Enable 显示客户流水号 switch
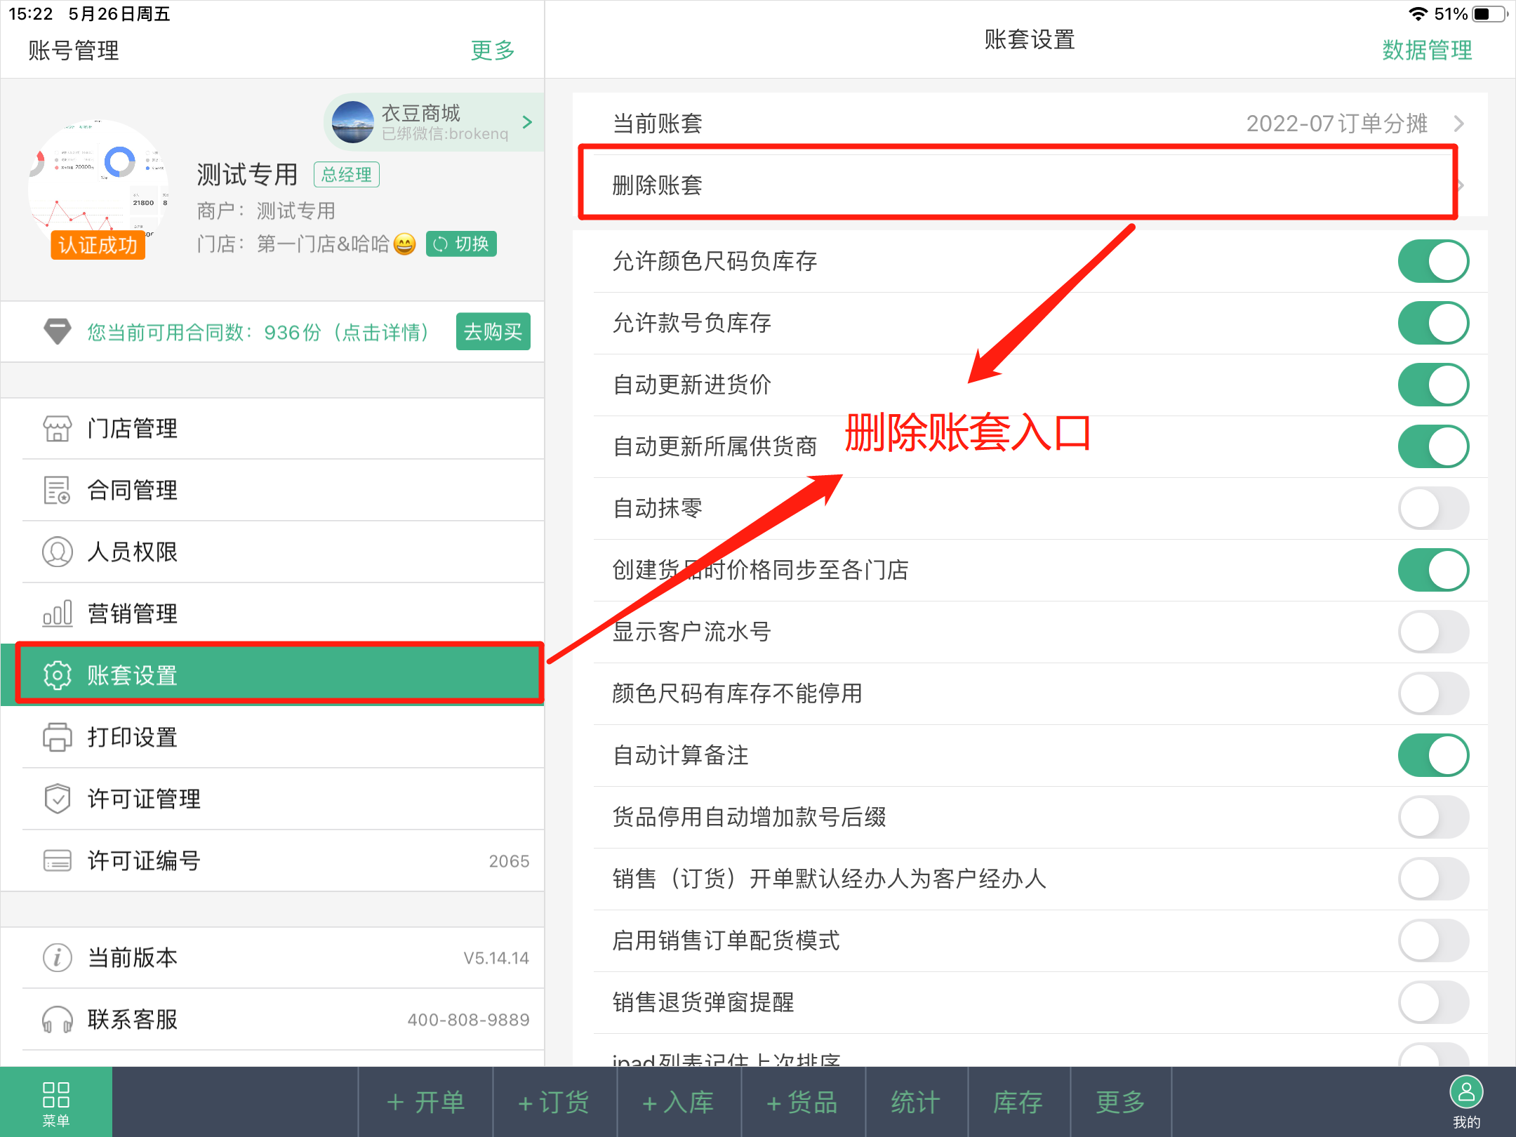1516x1137 pixels. coord(1433,632)
